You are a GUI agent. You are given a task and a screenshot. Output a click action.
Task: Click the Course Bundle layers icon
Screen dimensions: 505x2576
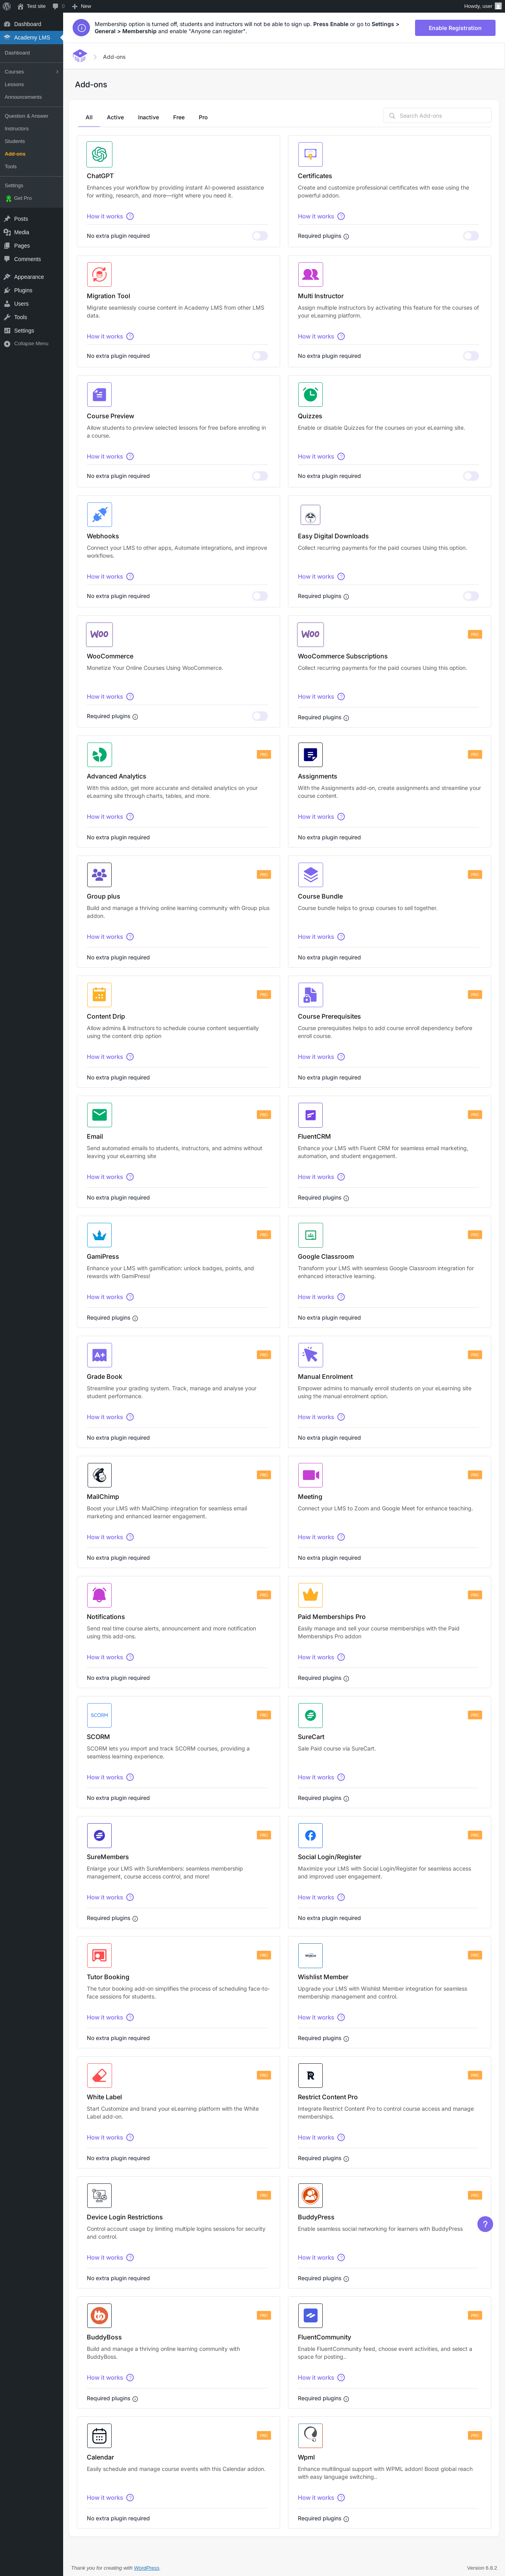[310, 875]
